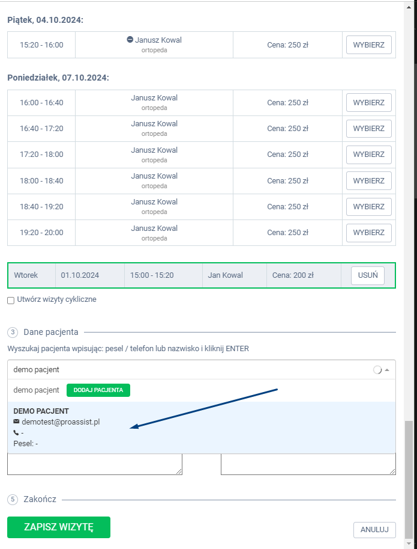Choose the Friday 15:20 - 16:00 slot with WYBIERZ
The height and width of the screenshot is (549, 417).
[368, 45]
